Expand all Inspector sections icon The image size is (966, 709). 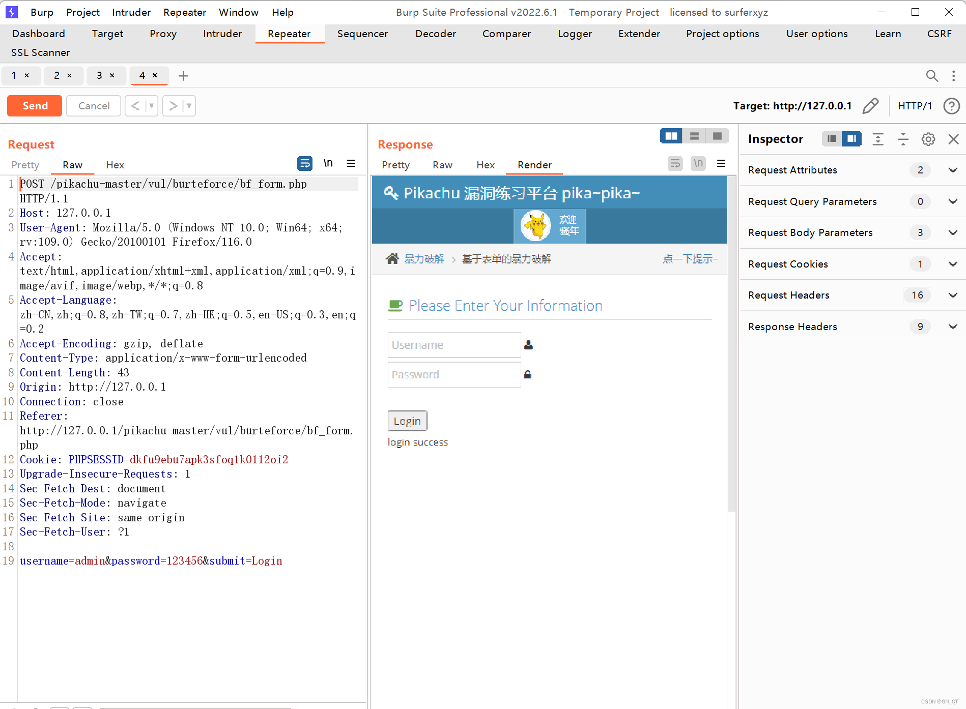point(878,139)
